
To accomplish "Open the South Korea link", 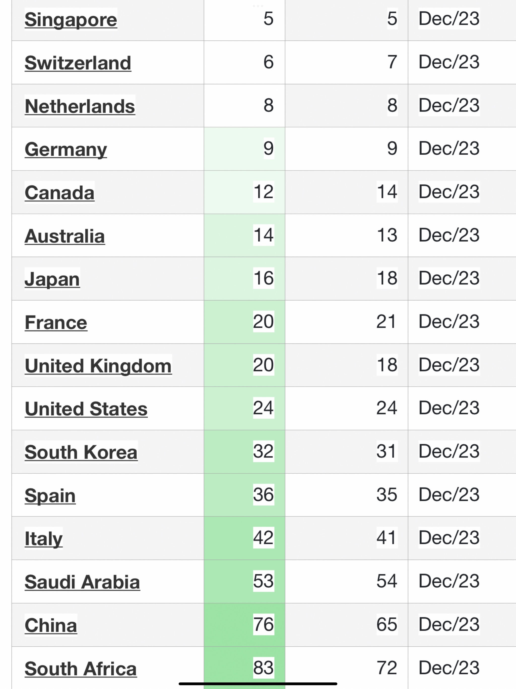I will (81, 452).
